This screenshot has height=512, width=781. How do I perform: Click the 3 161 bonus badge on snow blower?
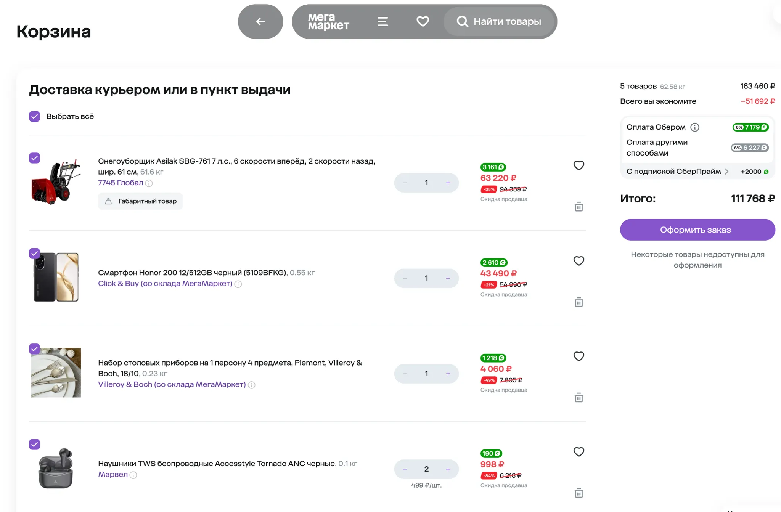click(493, 167)
